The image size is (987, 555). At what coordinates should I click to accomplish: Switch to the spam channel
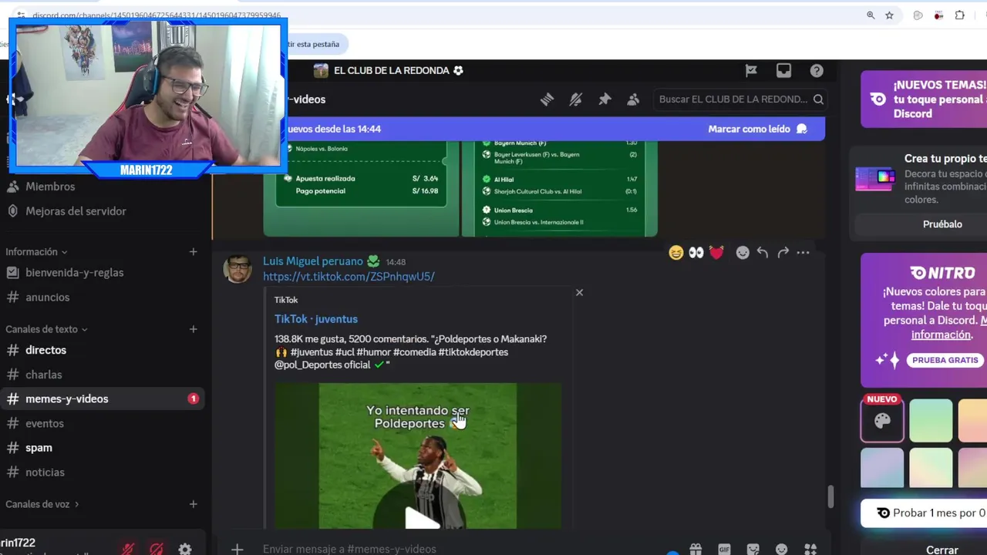[39, 448]
